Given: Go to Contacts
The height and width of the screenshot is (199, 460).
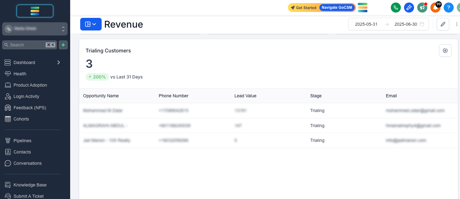Looking at the screenshot, I should click(x=22, y=152).
